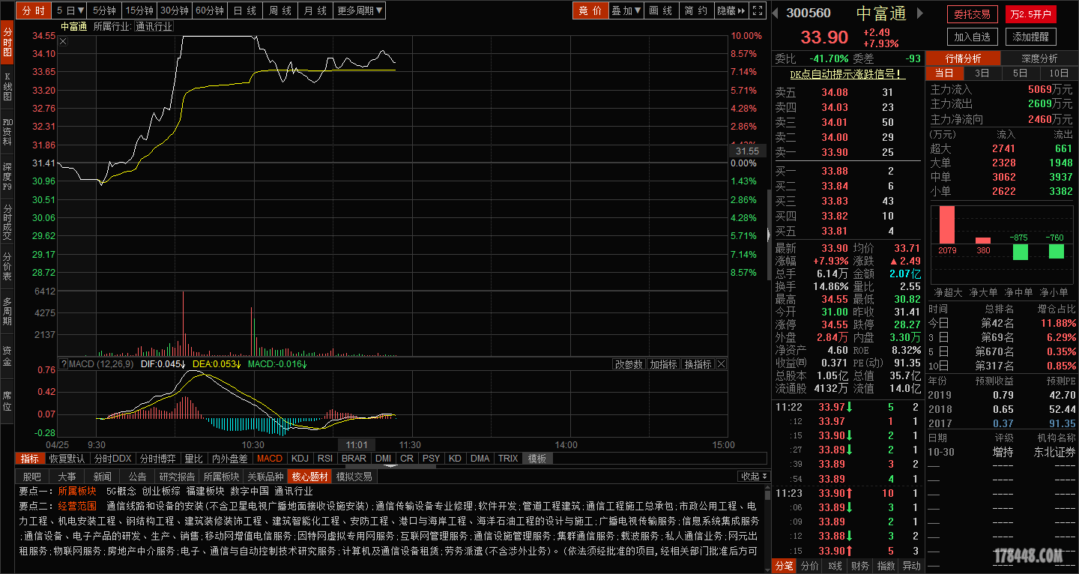Open 资金 in left sidebar
Screen dimensions: 1079x574
click(7, 357)
